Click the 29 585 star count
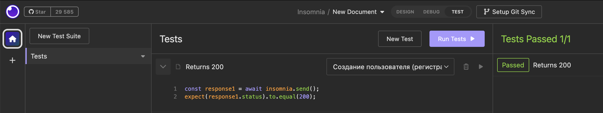 [64, 12]
